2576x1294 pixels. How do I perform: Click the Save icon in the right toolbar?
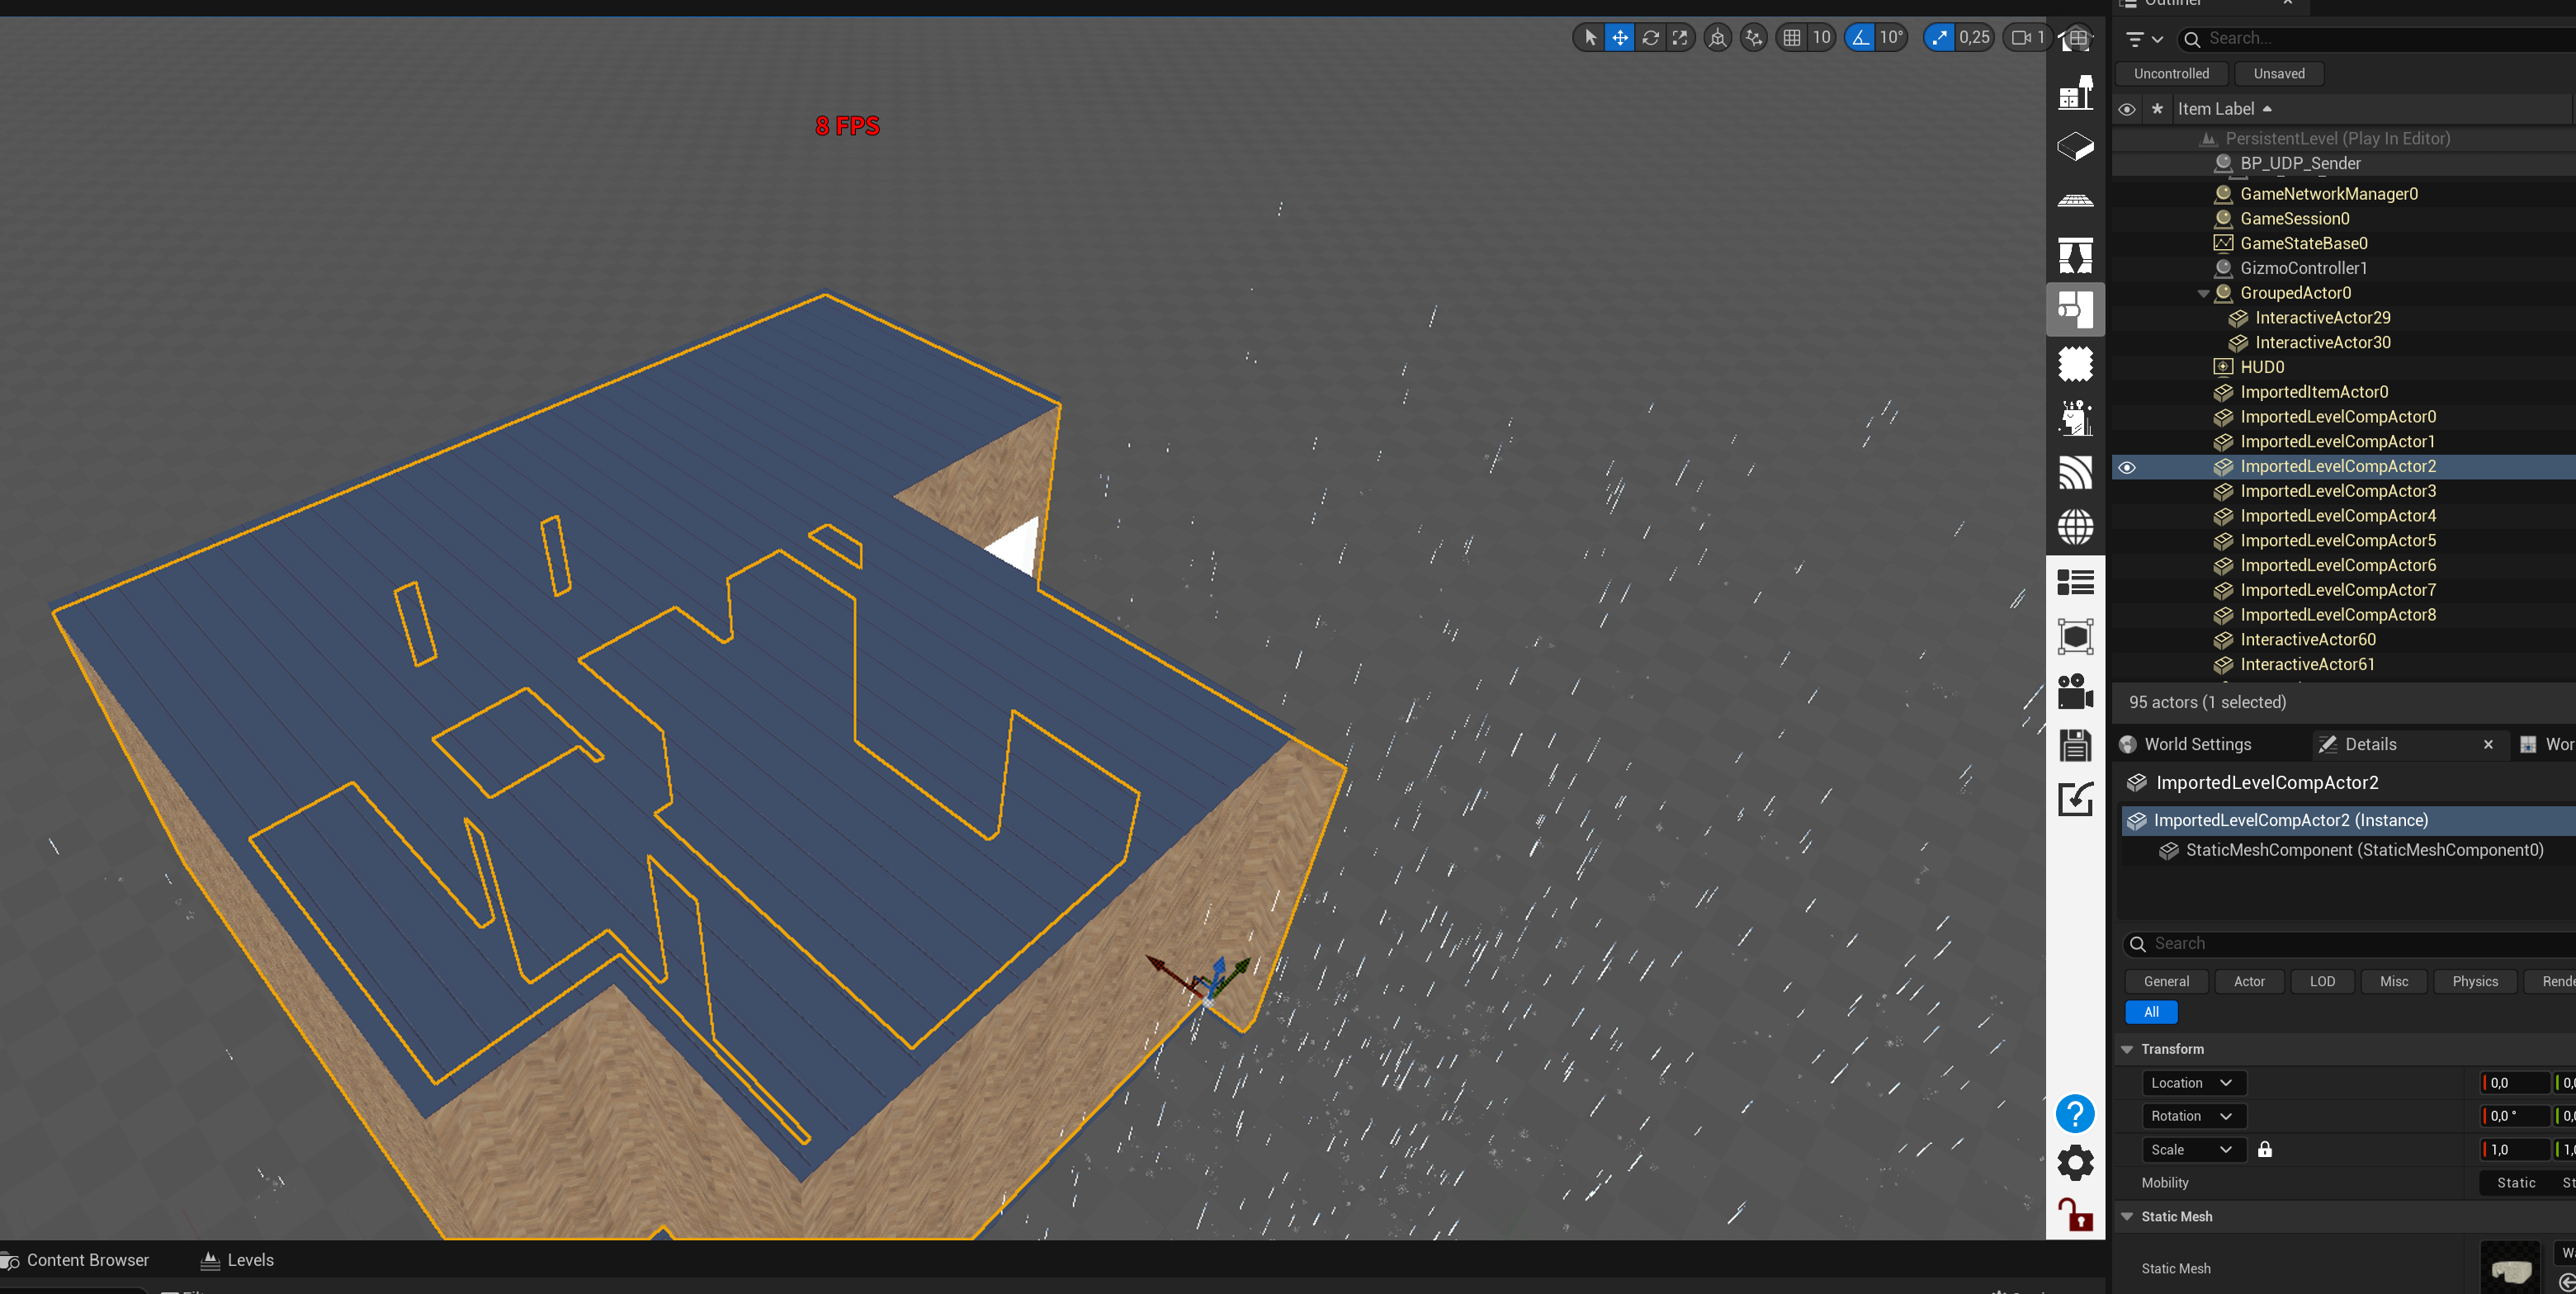(2075, 745)
